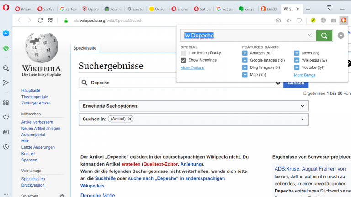
Task: Click the DuckDuckGo extension icon in toolbar
Action: (x=343, y=20)
